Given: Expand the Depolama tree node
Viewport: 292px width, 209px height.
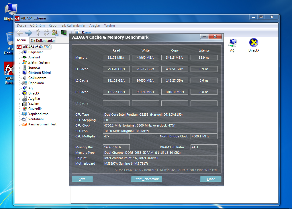Looking at the screenshot, I should coord(19,83).
